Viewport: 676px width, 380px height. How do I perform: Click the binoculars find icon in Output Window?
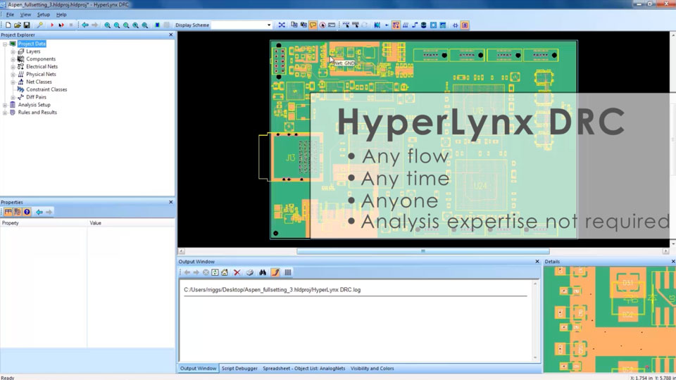click(x=262, y=272)
